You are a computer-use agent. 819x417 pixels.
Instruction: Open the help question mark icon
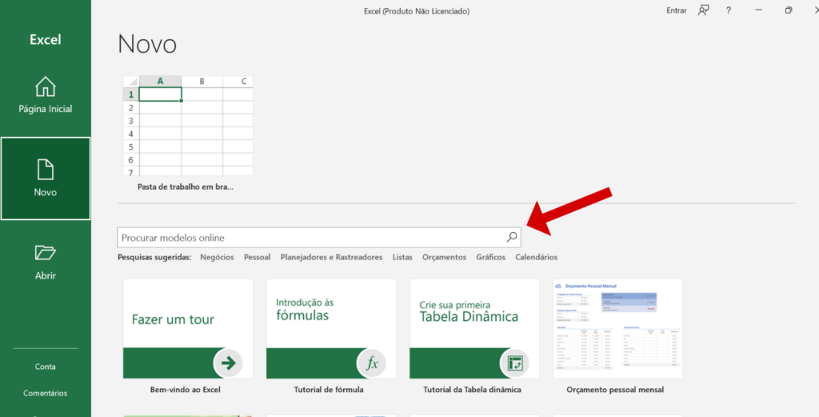[729, 10]
